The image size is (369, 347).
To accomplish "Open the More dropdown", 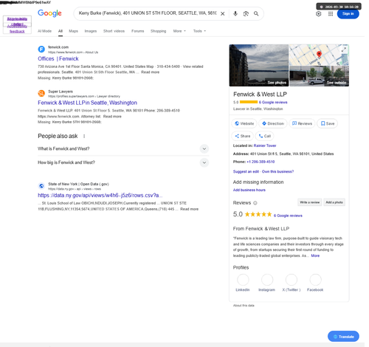I will point(179,31).
